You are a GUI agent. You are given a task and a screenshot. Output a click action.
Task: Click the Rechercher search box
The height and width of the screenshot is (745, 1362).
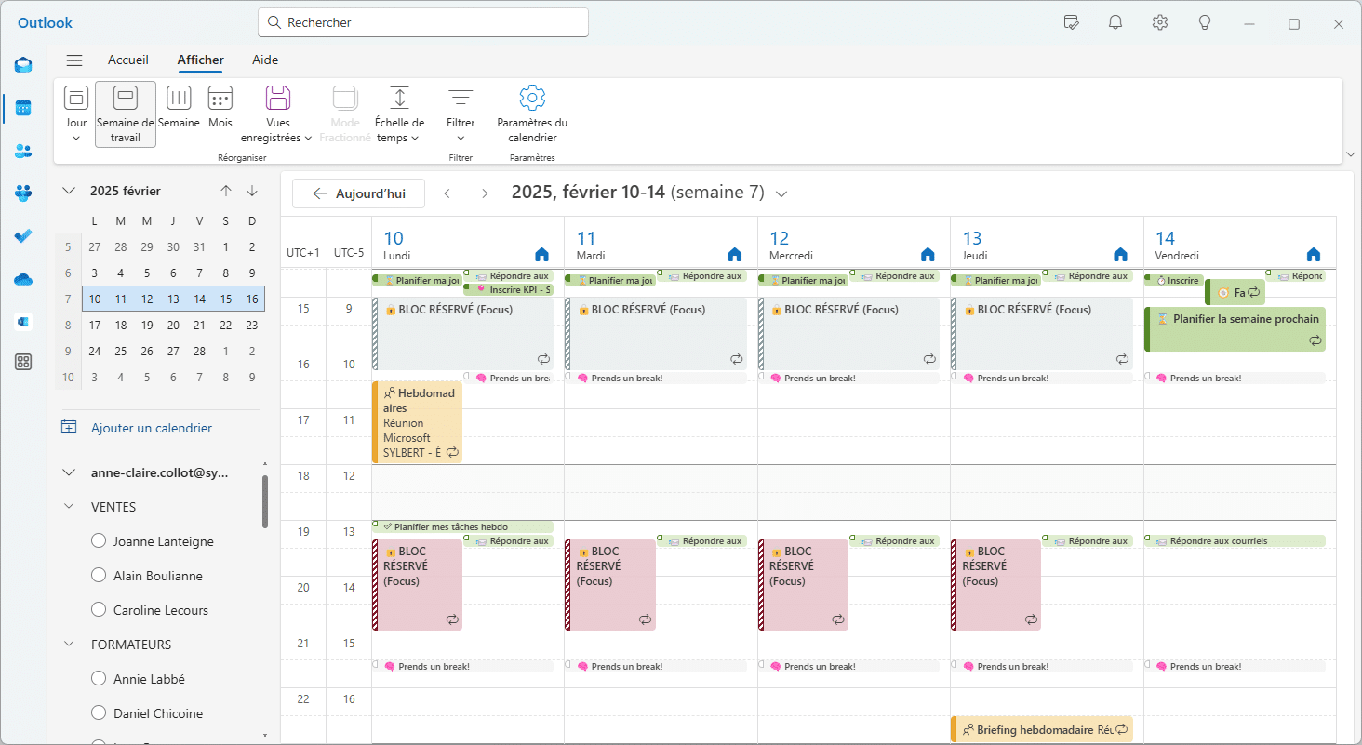(423, 22)
